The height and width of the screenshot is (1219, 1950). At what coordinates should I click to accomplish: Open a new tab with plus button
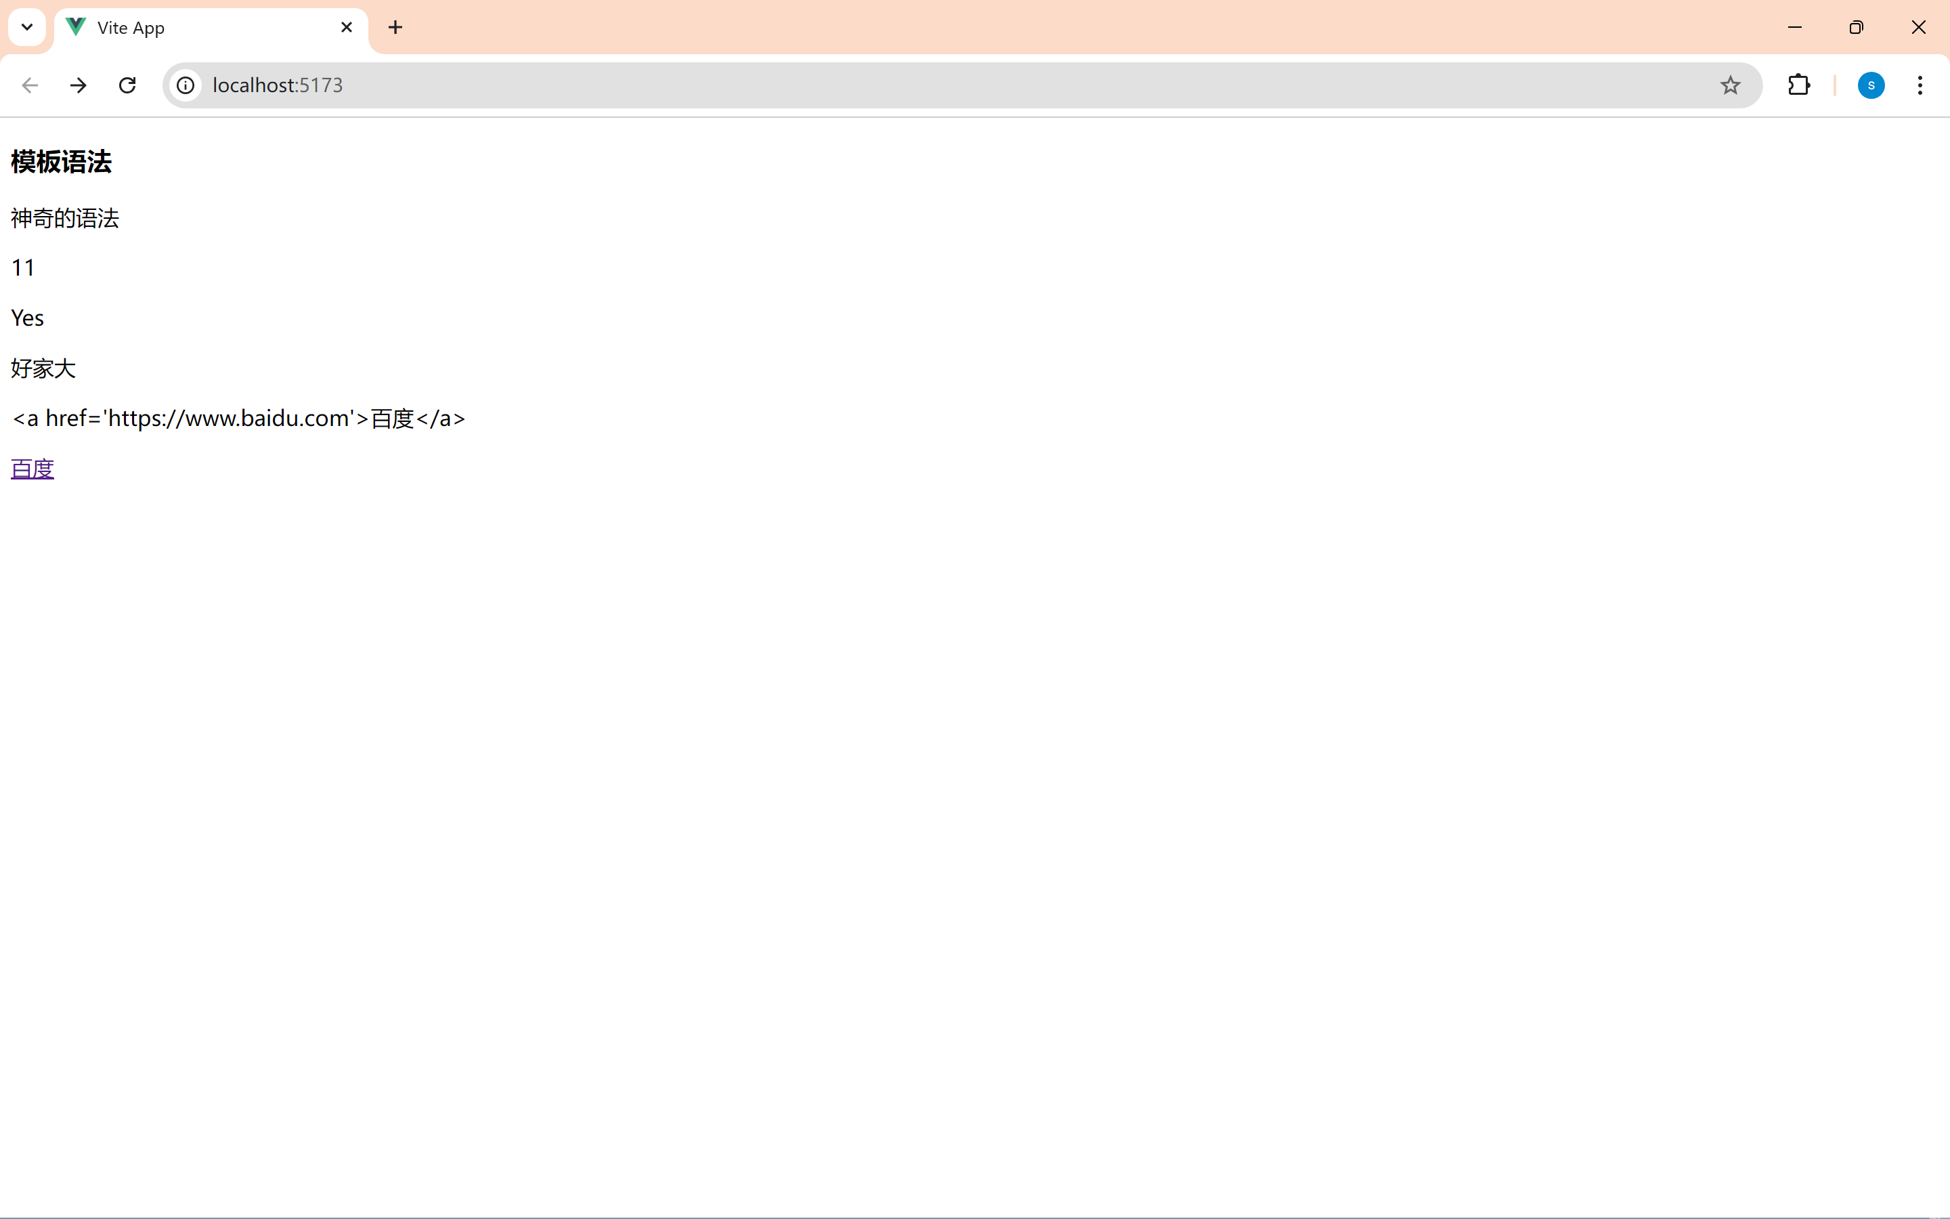click(395, 27)
